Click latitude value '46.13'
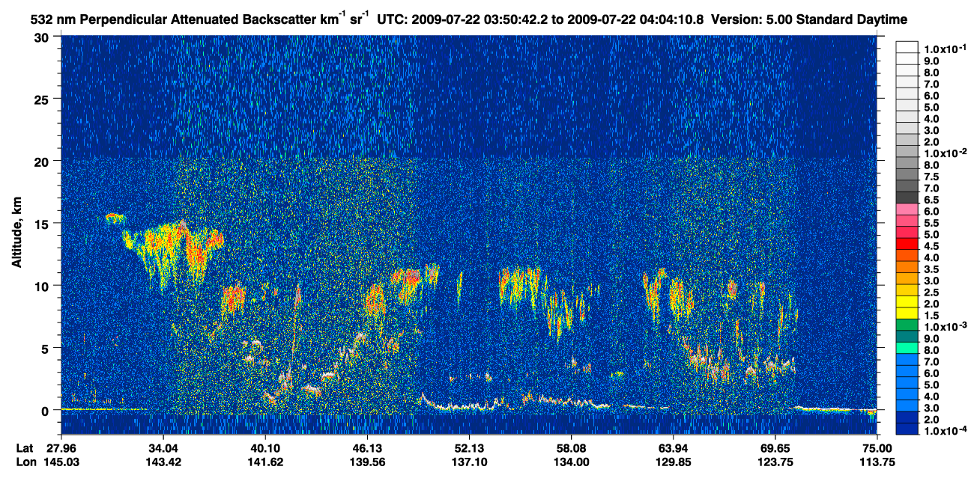 367,448
